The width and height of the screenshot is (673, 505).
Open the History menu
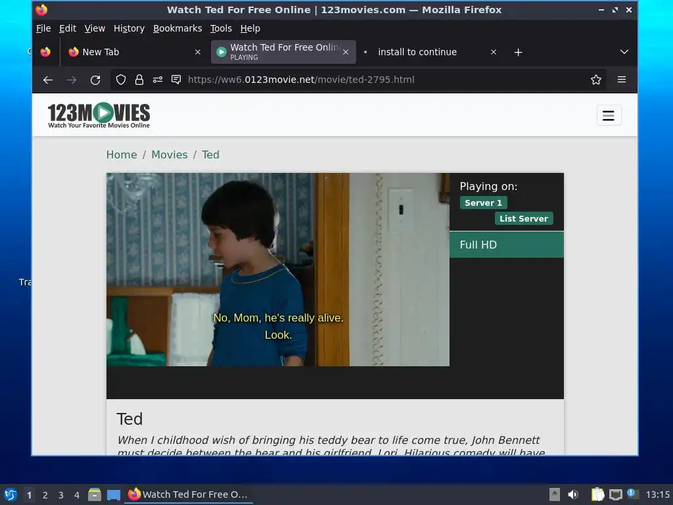(129, 28)
